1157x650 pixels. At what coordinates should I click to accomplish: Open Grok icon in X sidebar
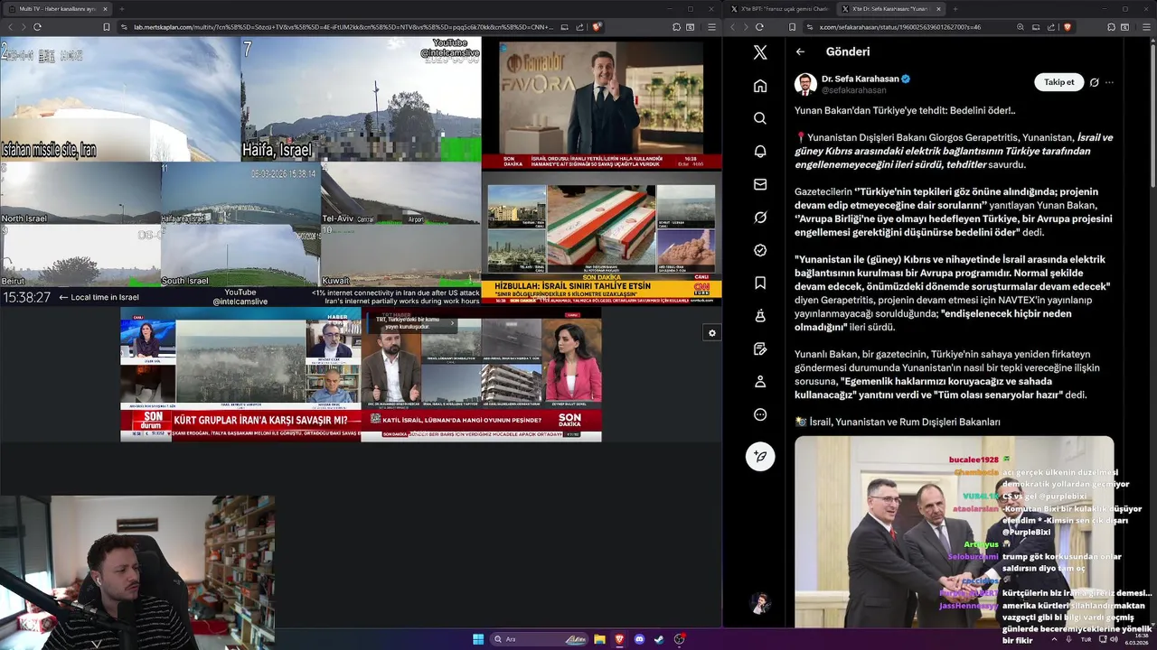(x=760, y=218)
